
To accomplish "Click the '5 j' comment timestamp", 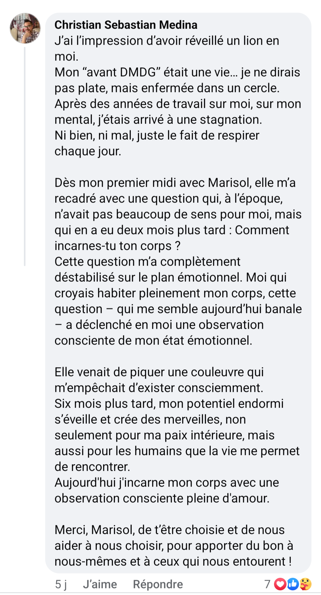I will click(61, 584).
